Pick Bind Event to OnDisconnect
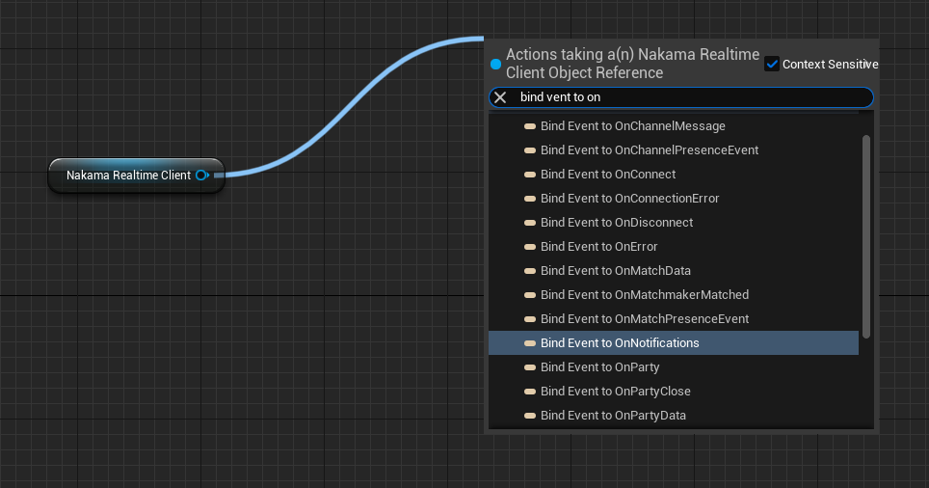Image resolution: width=929 pixels, height=488 pixels. (616, 223)
